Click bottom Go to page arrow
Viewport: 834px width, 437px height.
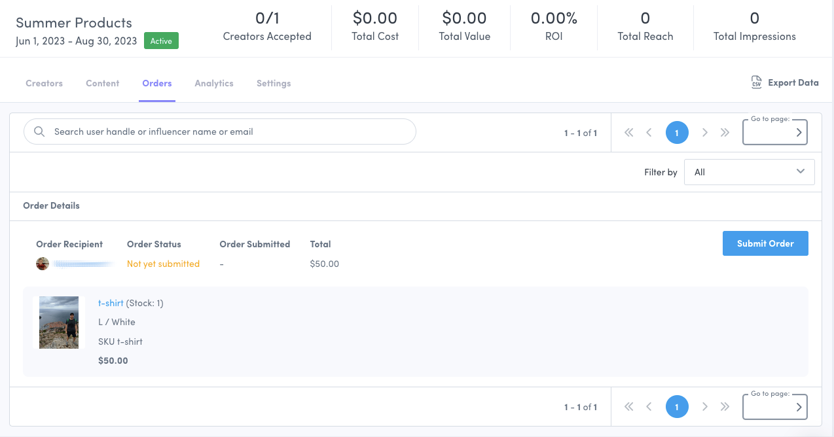coord(799,408)
